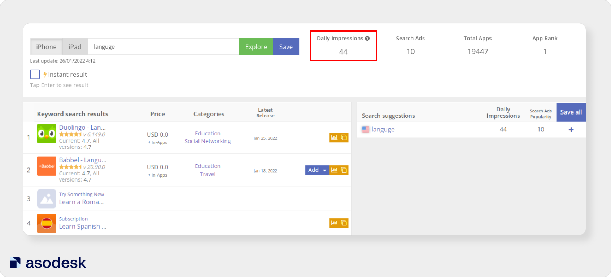Open the Babbel app icon

tap(47, 166)
